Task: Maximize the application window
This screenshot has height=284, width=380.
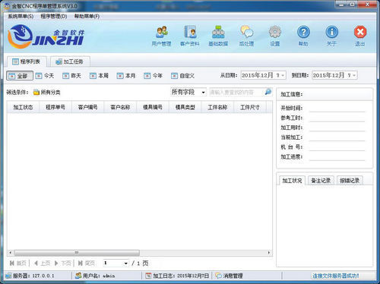Action: [x=352, y=4]
